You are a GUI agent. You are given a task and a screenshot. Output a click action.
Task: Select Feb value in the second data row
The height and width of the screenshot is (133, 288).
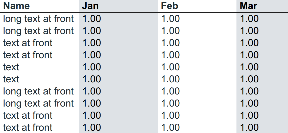tap(171, 31)
